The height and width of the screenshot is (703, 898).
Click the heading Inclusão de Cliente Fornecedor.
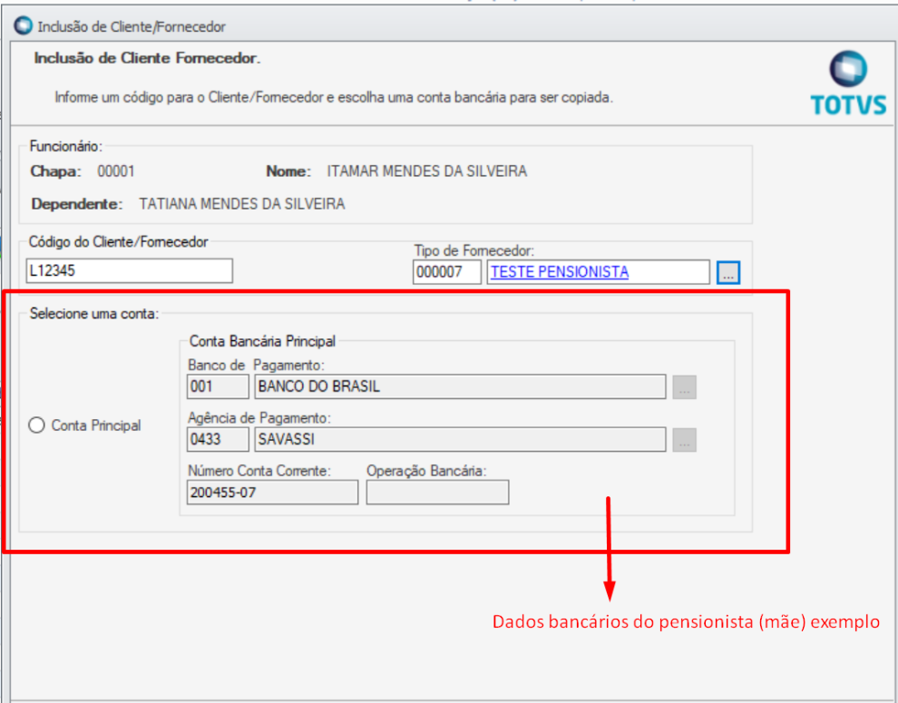147,58
